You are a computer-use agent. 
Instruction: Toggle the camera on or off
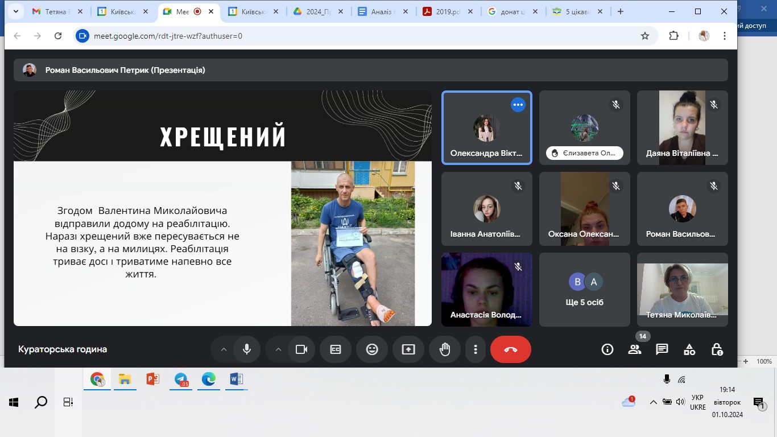pos(301,349)
